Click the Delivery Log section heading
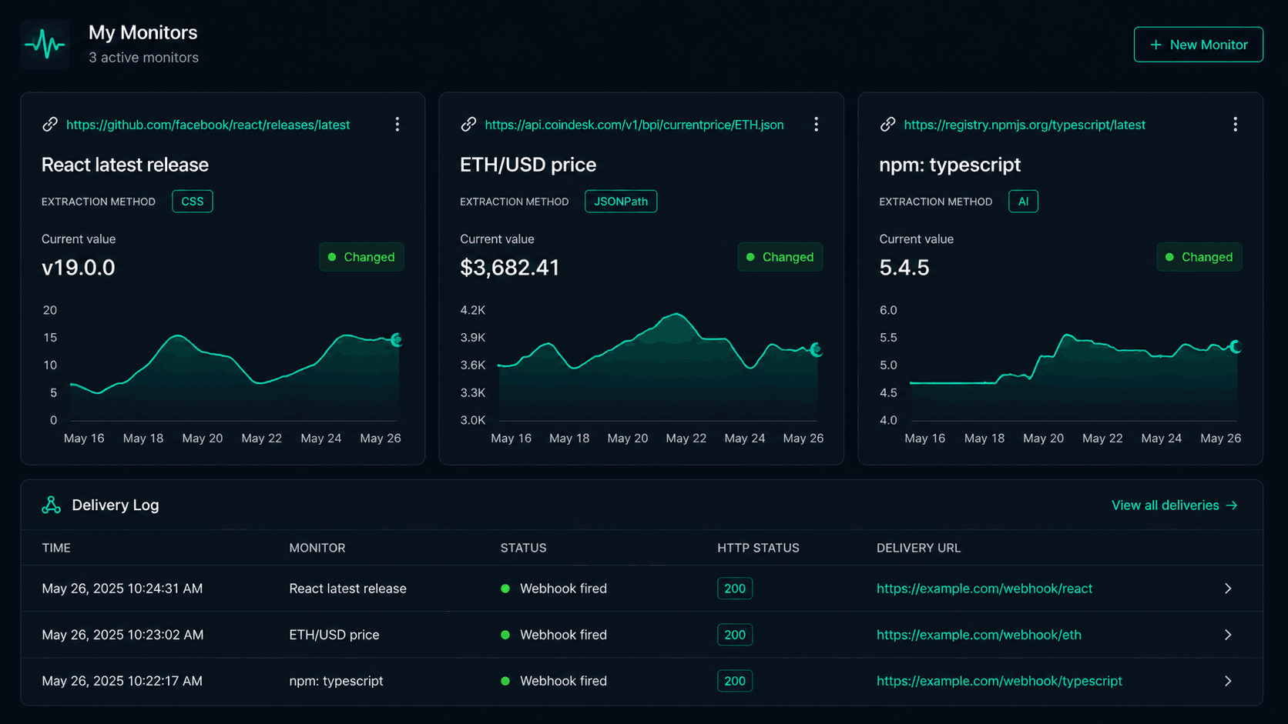The height and width of the screenshot is (724, 1288). 116,505
